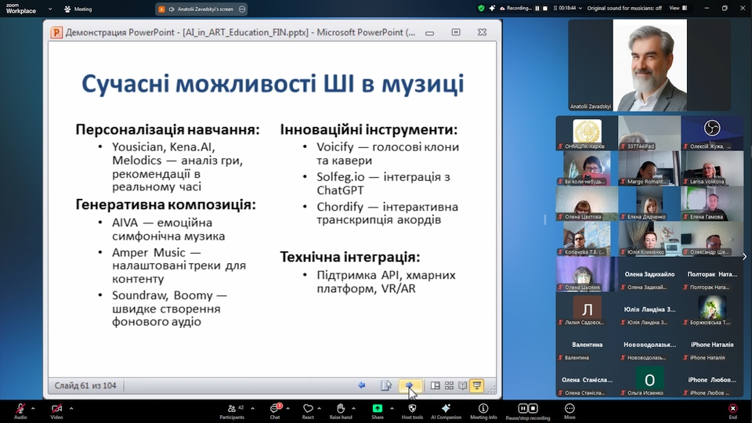Click the green encryption shield icon
Image resolution: width=752 pixels, height=423 pixels.
[481, 8]
